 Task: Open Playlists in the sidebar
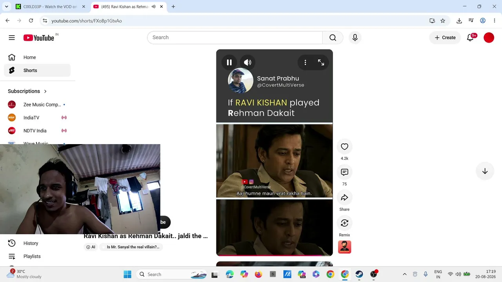(37, 257)
